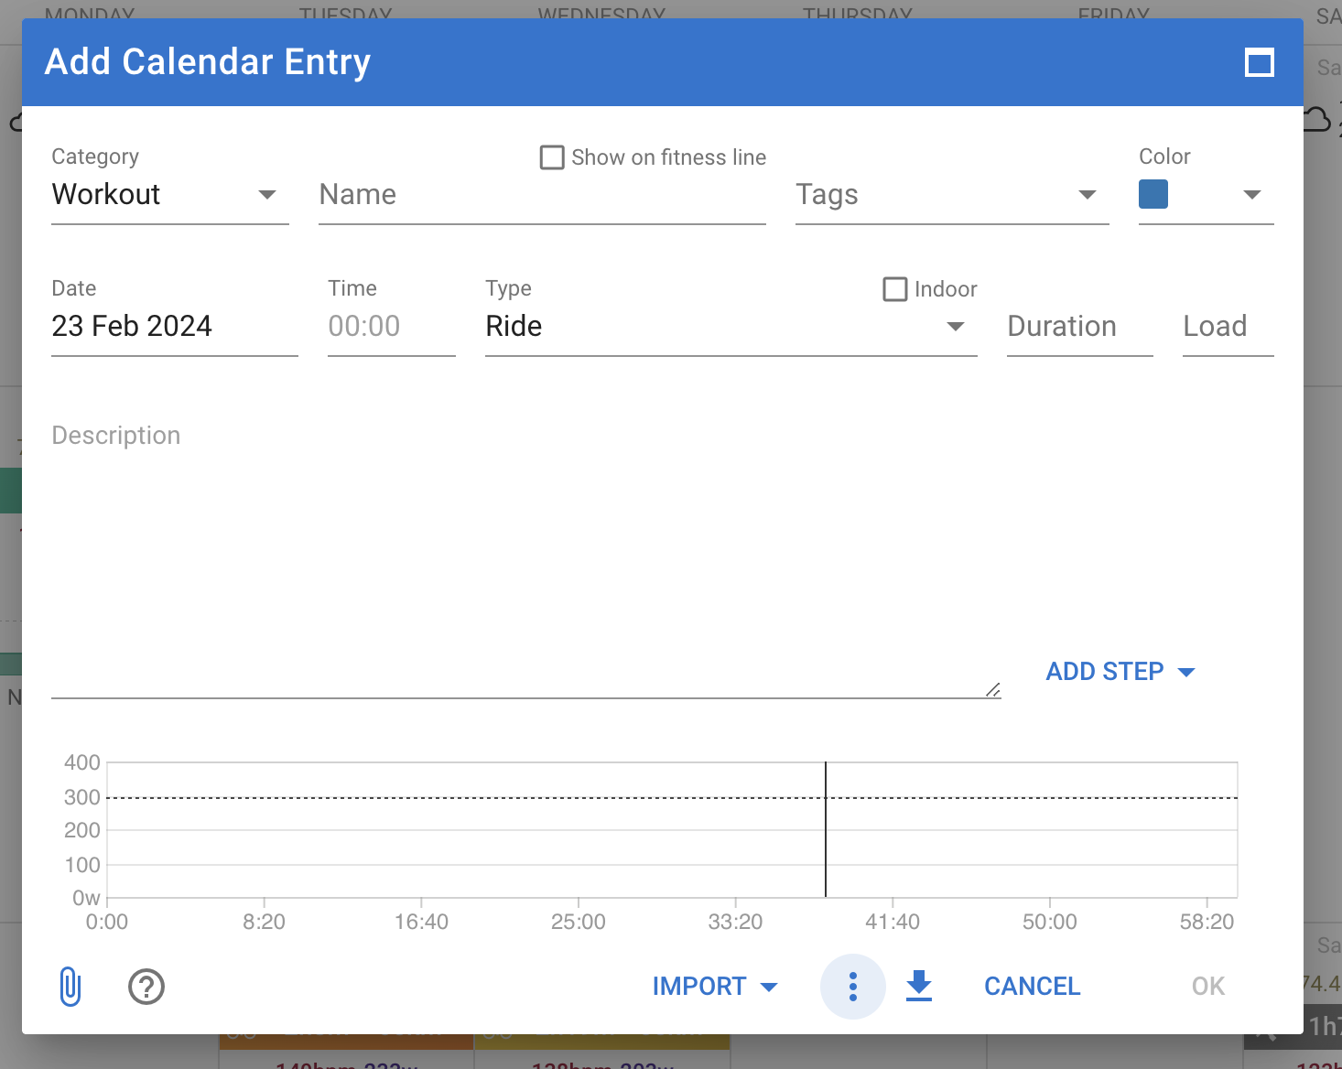Pick the blue color swatch
Screen dimensions: 1342x1069
(x=1153, y=194)
